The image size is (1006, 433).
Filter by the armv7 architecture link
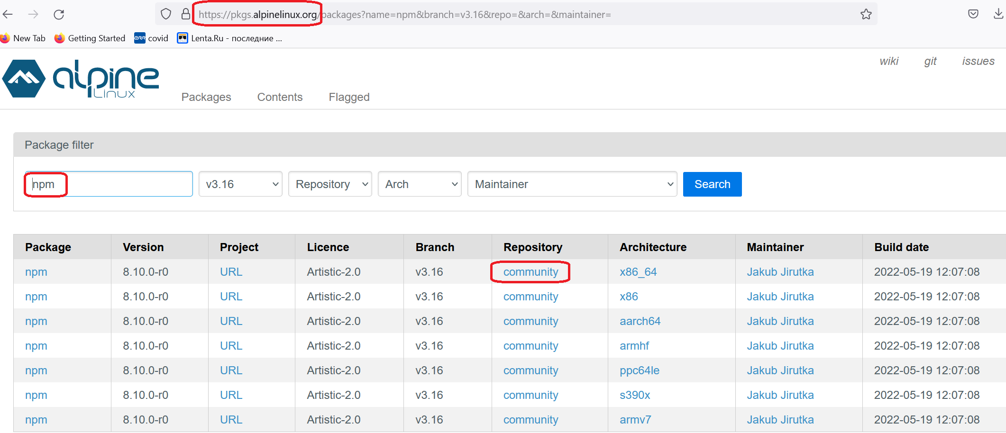635,420
